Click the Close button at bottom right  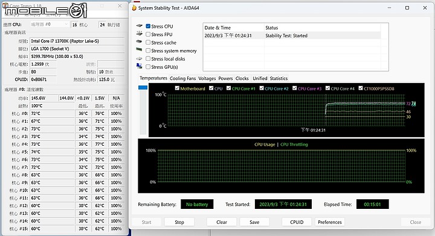415,222
